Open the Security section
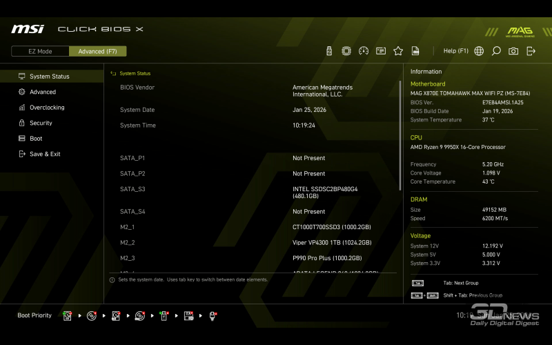The height and width of the screenshot is (345, 552). pos(41,123)
